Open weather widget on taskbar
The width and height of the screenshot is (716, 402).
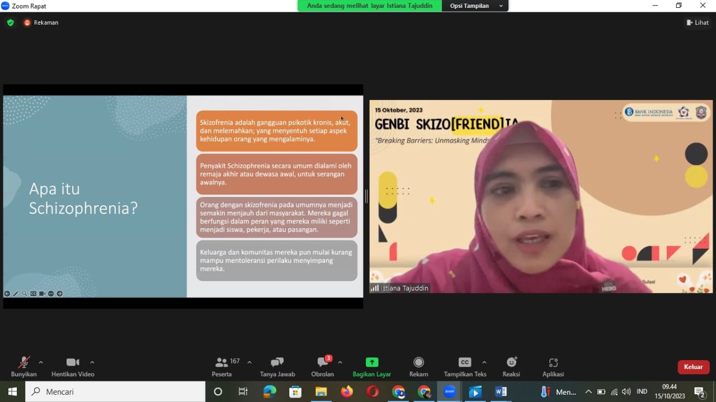[558, 391]
